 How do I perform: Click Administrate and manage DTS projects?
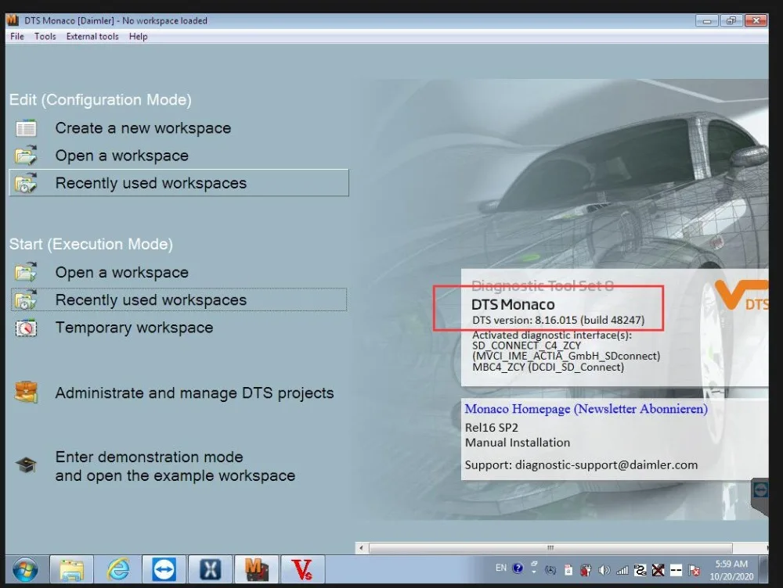[194, 393]
